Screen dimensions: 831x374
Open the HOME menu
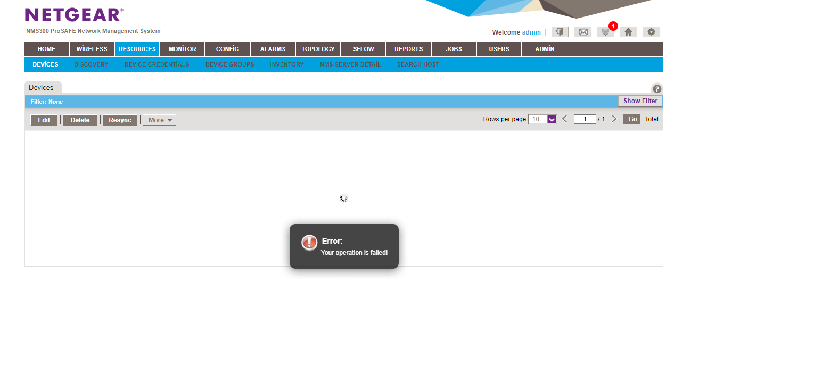[x=47, y=49]
